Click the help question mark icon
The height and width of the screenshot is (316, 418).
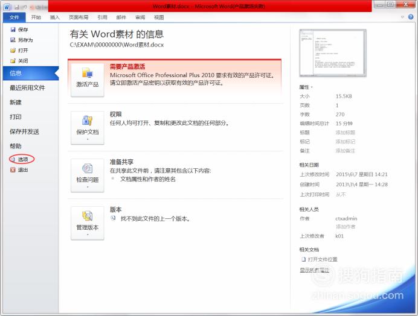tap(411, 17)
